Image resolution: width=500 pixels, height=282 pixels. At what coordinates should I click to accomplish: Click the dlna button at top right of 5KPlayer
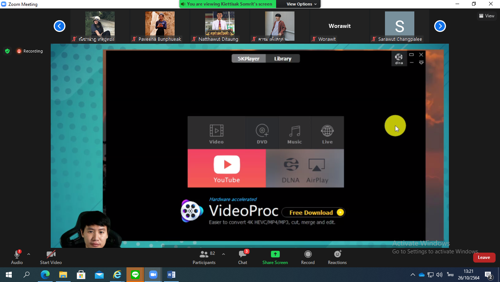399,59
